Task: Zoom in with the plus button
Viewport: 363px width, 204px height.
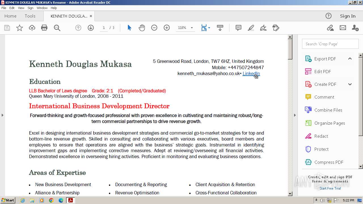Action: click(167, 28)
